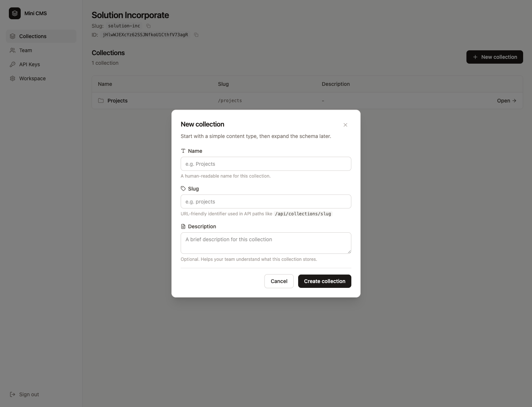Open Workspace settings
532x407 pixels.
pos(33,78)
